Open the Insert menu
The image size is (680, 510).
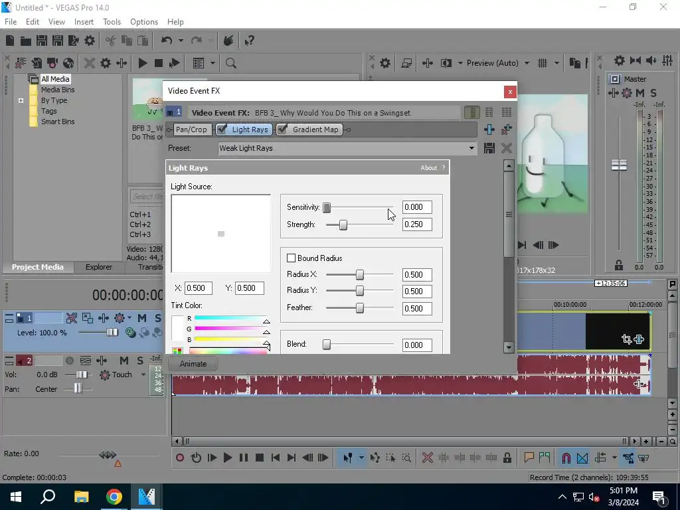[84, 22]
